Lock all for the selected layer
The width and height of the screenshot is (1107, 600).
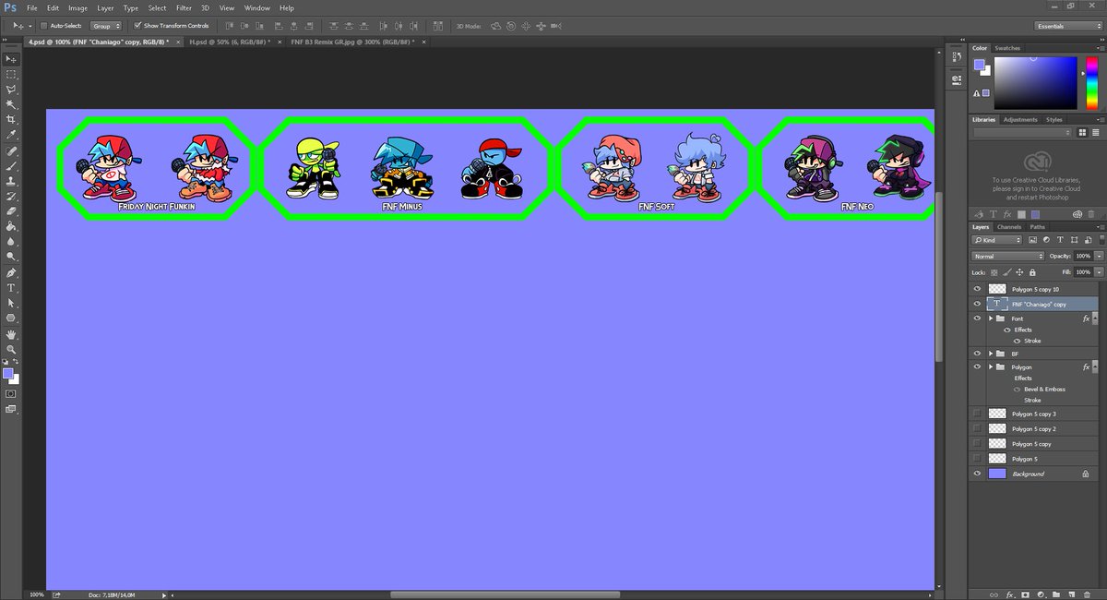tap(1032, 272)
